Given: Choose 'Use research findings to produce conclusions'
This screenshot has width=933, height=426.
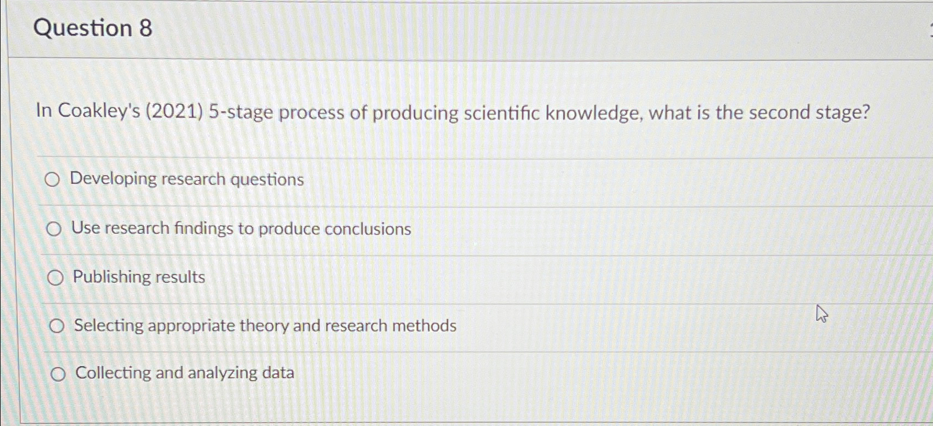Looking at the screenshot, I should point(54,229).
